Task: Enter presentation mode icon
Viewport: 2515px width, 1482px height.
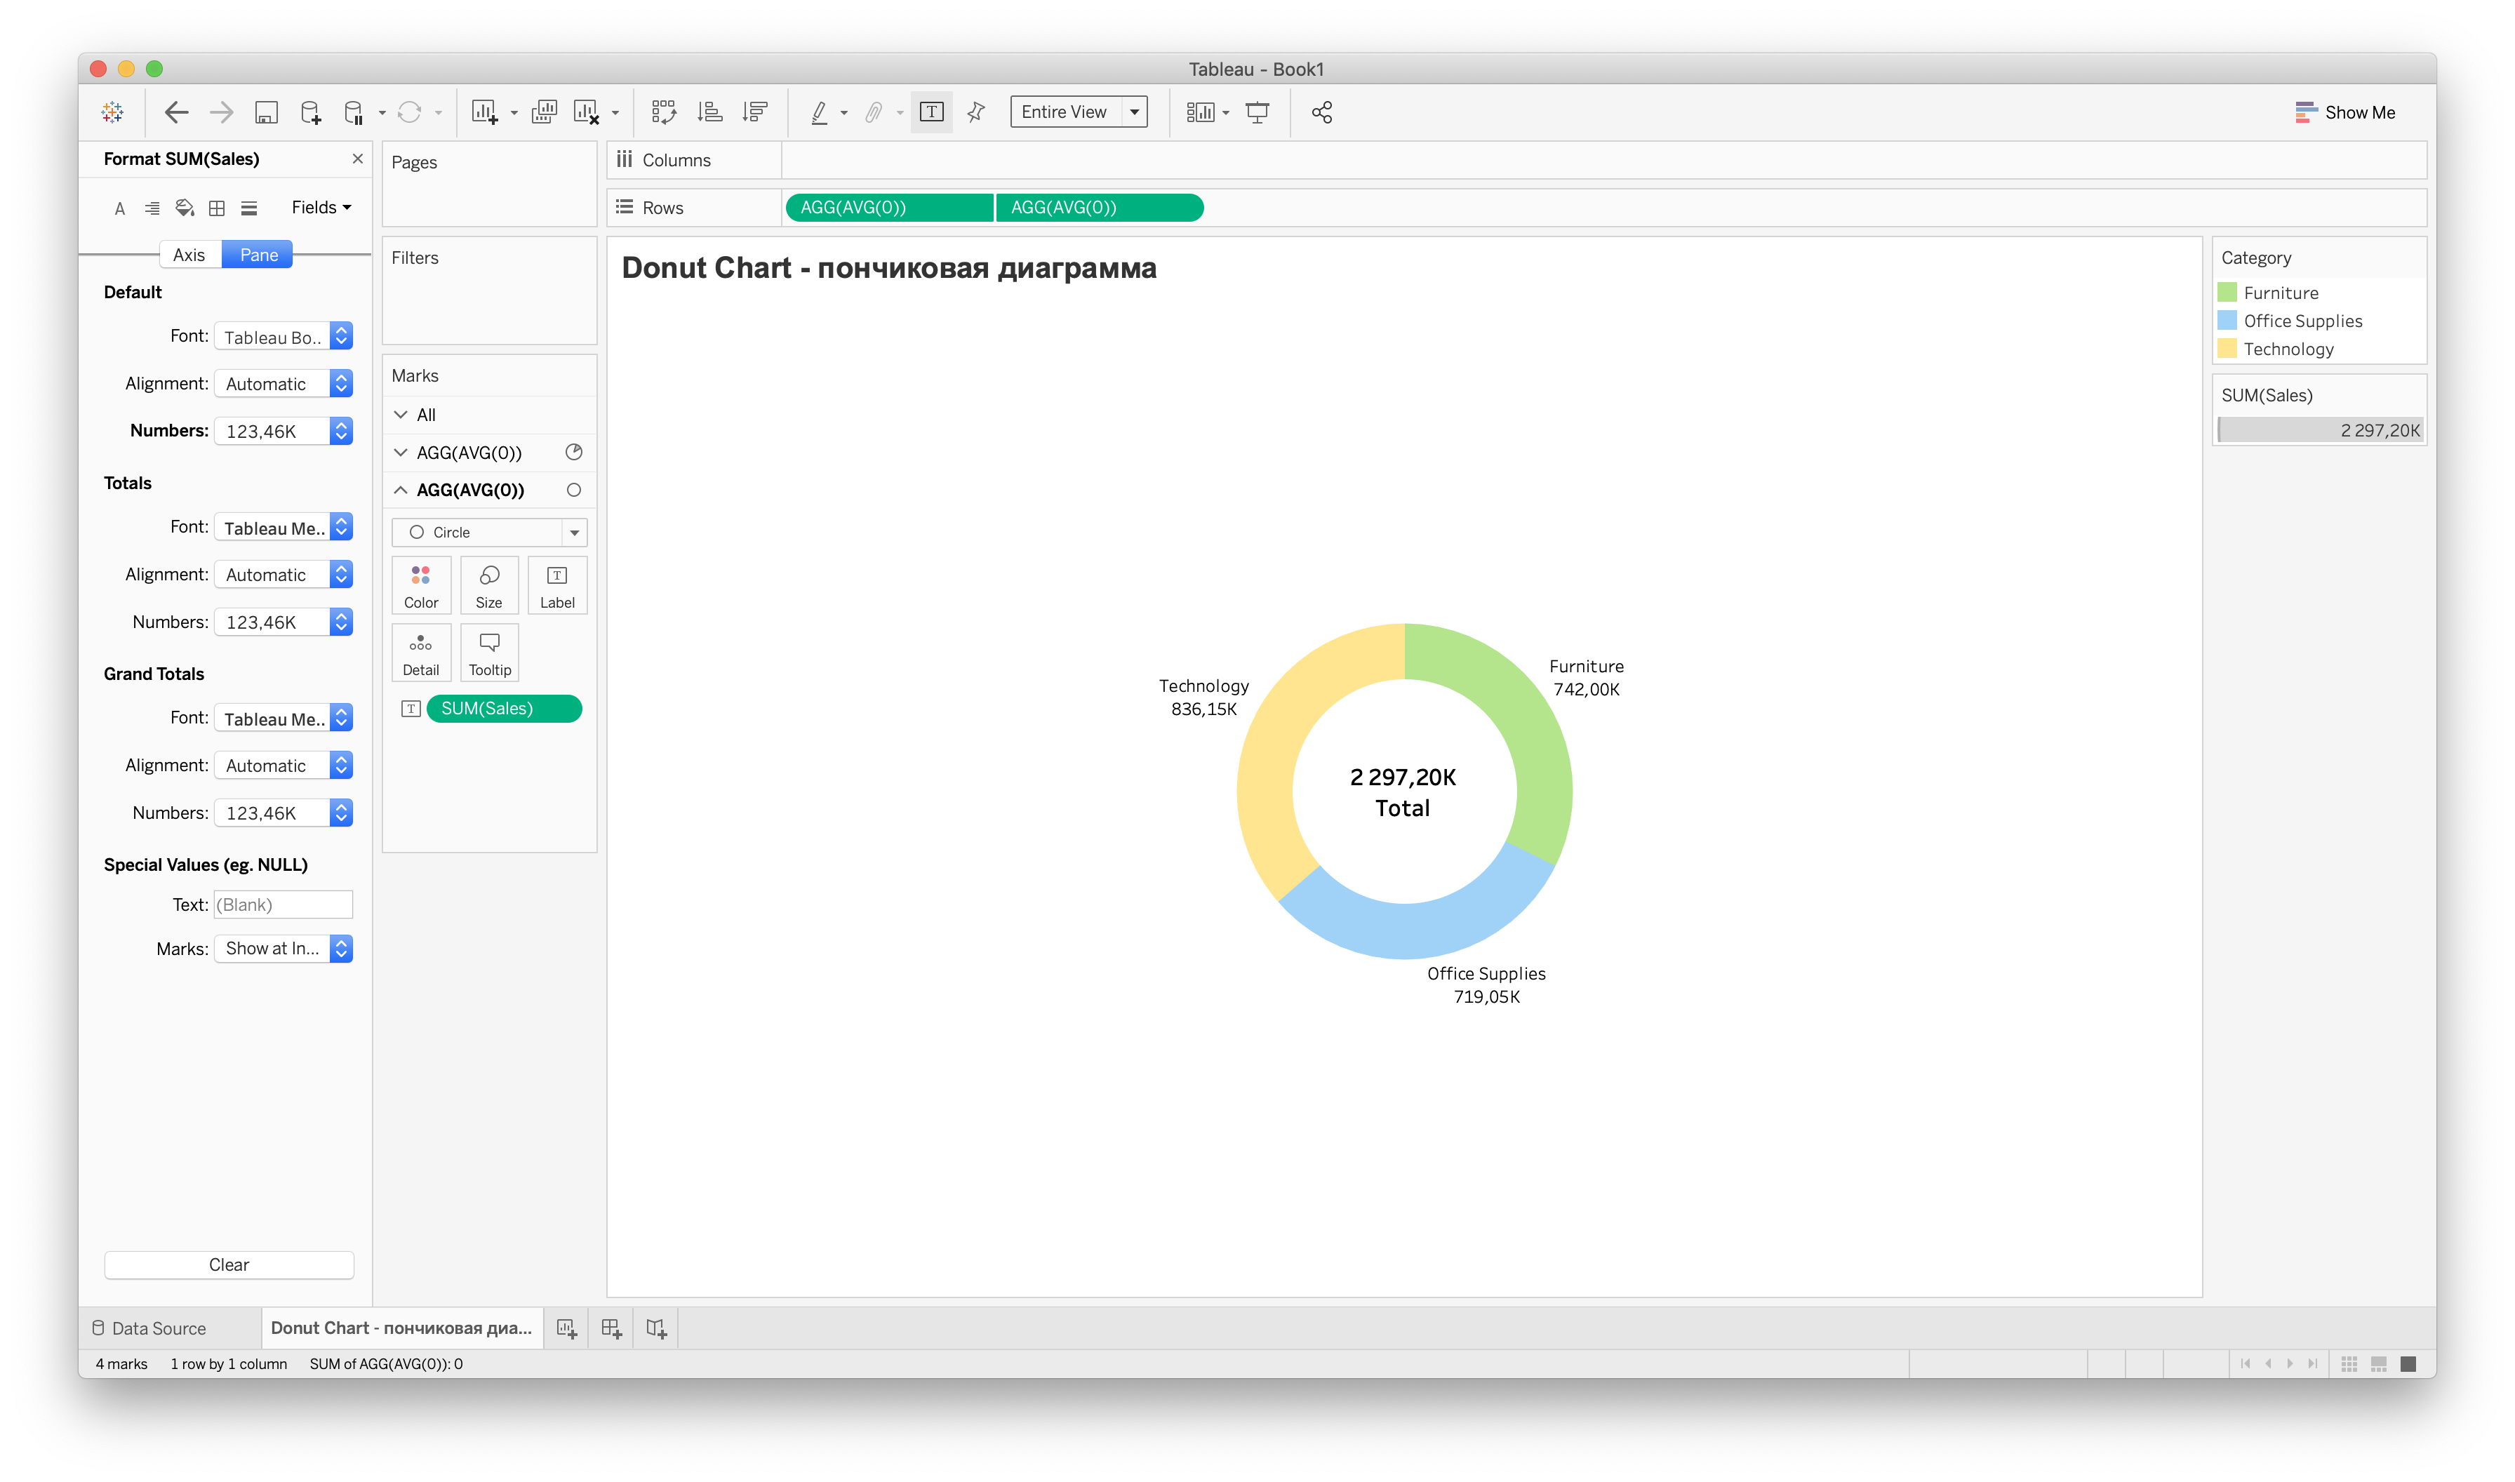Action: pos(1257,112)
